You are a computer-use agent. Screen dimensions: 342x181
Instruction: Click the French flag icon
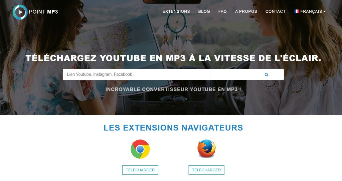tap(297, 11)
